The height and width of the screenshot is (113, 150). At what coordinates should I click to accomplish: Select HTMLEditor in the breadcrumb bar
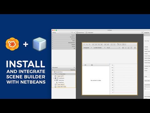(89, 33)
